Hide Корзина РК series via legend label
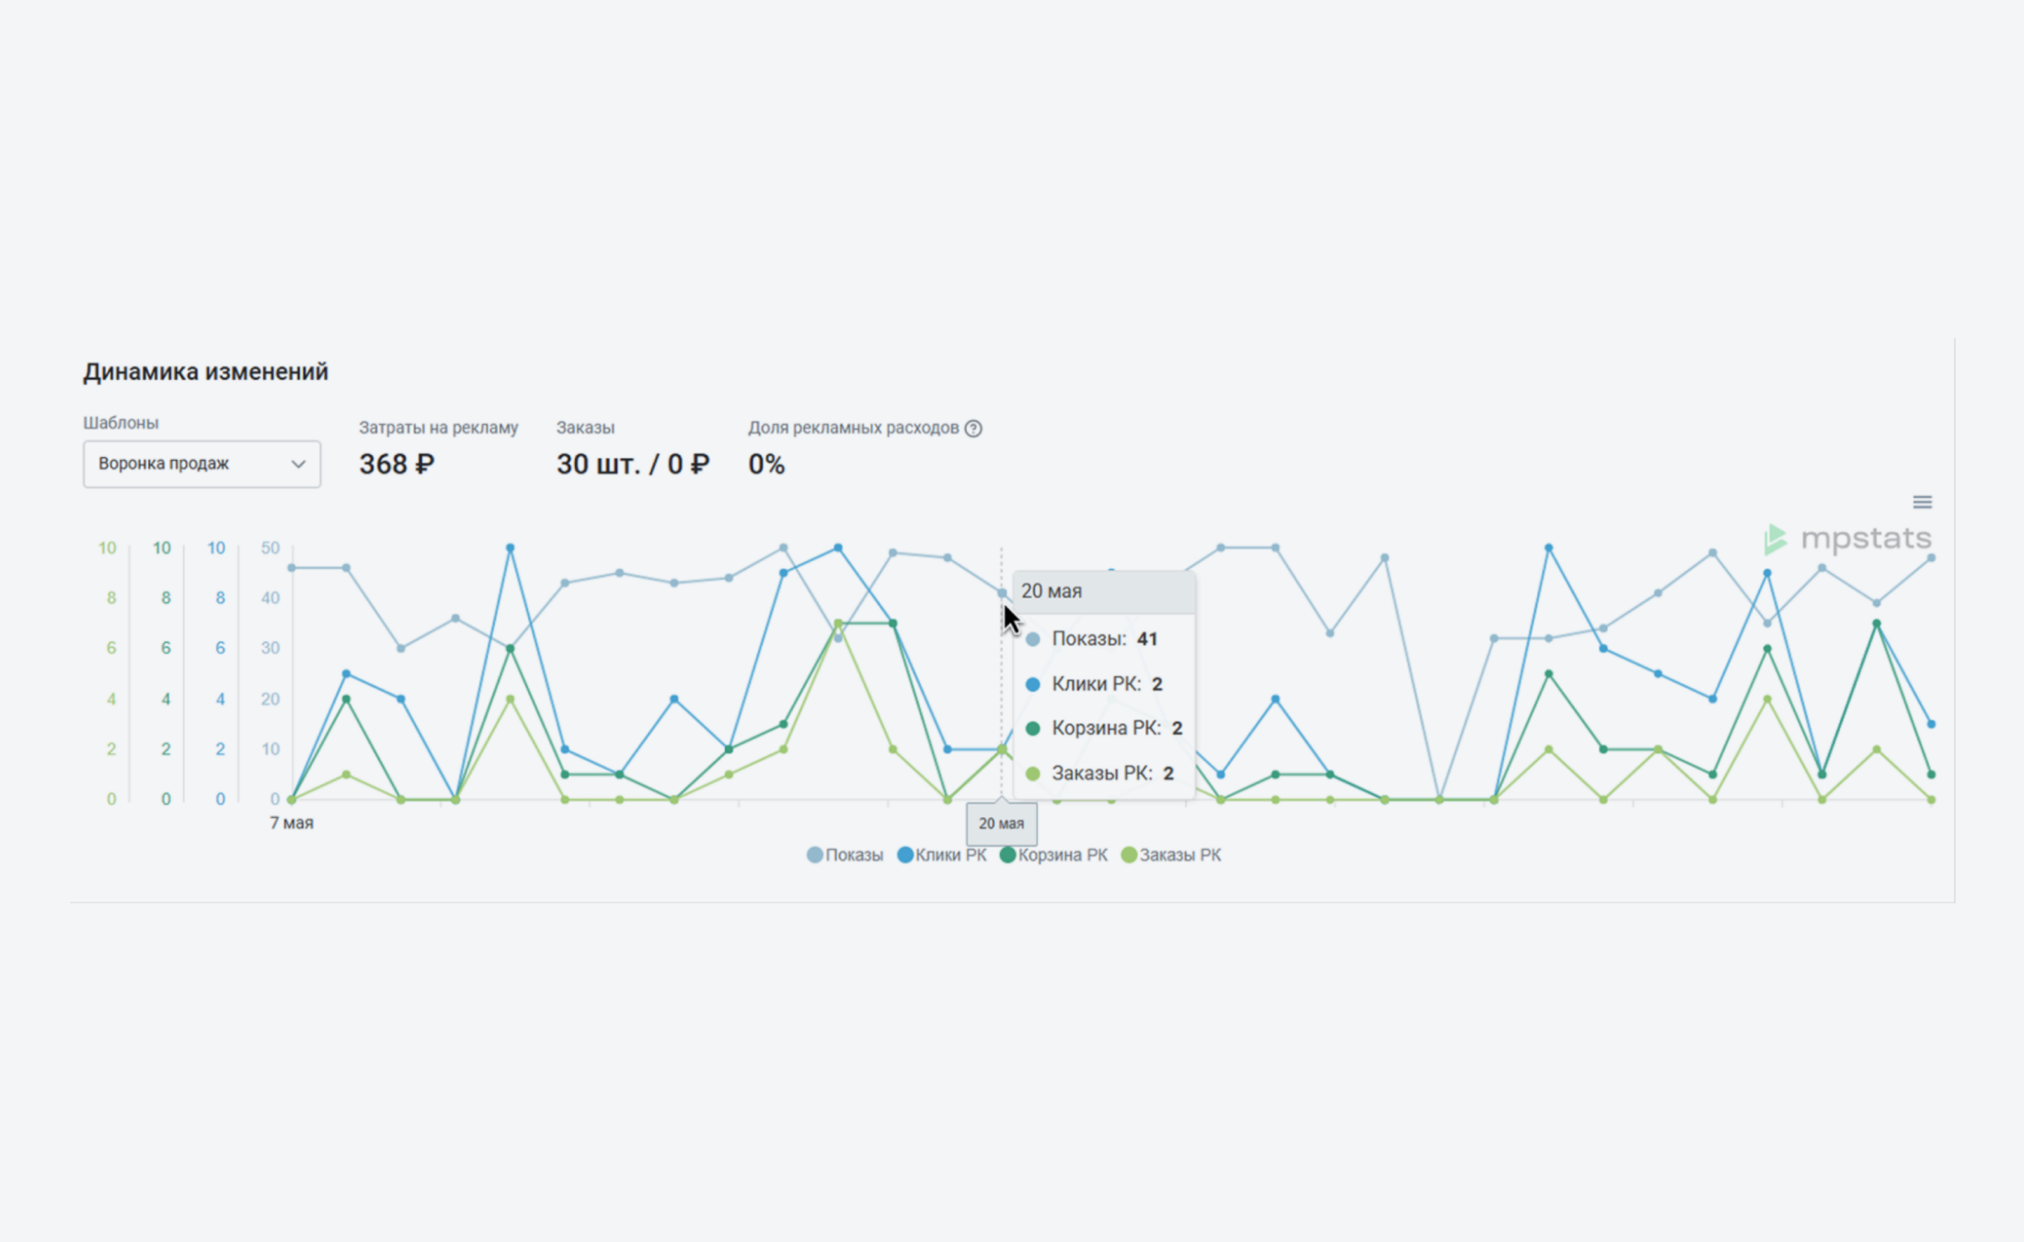The image size is (2024, 1242). 1063,856
